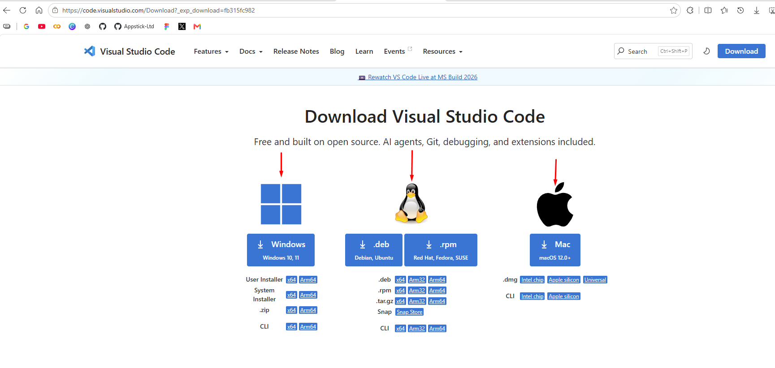Download Linux .deb Arm32 build
The image size is (775, 368).
tap(417, 280)
